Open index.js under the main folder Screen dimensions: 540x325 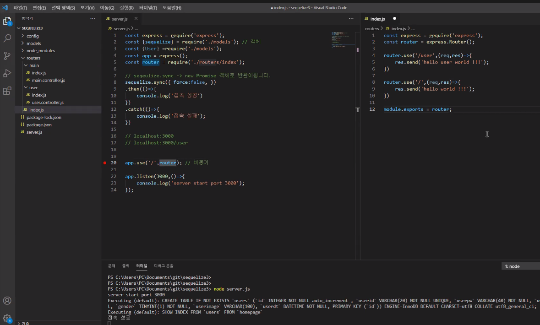coord(39,73)
